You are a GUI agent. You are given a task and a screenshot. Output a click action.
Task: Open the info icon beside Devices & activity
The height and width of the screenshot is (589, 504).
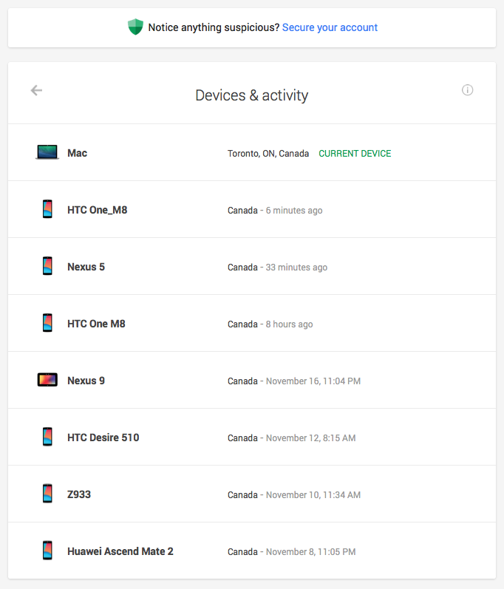click(x=467, y=90)
